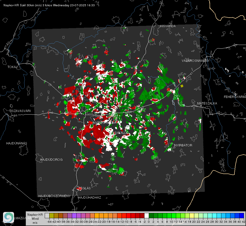Click road number 36 near Tiszavasvári
This screenshot has width=246, height=226.
[x=16, y=116]
